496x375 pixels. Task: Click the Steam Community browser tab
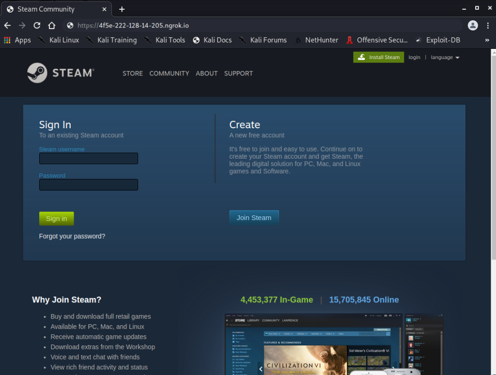pos(56,10)
